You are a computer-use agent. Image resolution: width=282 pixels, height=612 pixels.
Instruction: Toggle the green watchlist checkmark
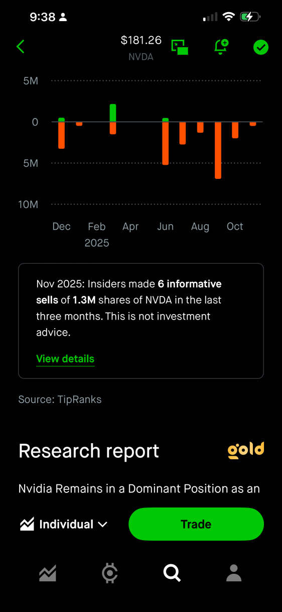pyautogui.click(x=261, y=47)
